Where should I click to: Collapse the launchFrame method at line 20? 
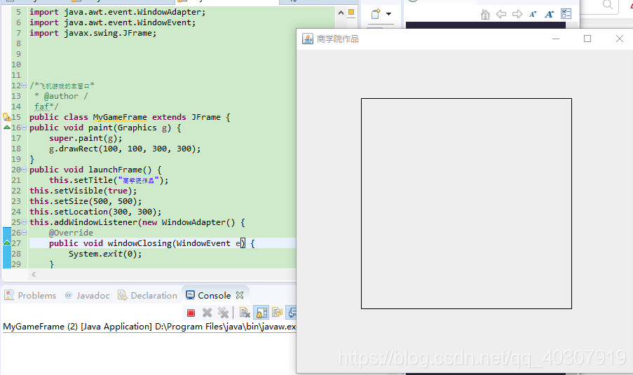click(25, 170)
